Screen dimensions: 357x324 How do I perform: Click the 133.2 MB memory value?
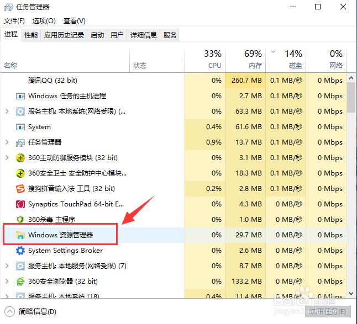tap(246, 281)
